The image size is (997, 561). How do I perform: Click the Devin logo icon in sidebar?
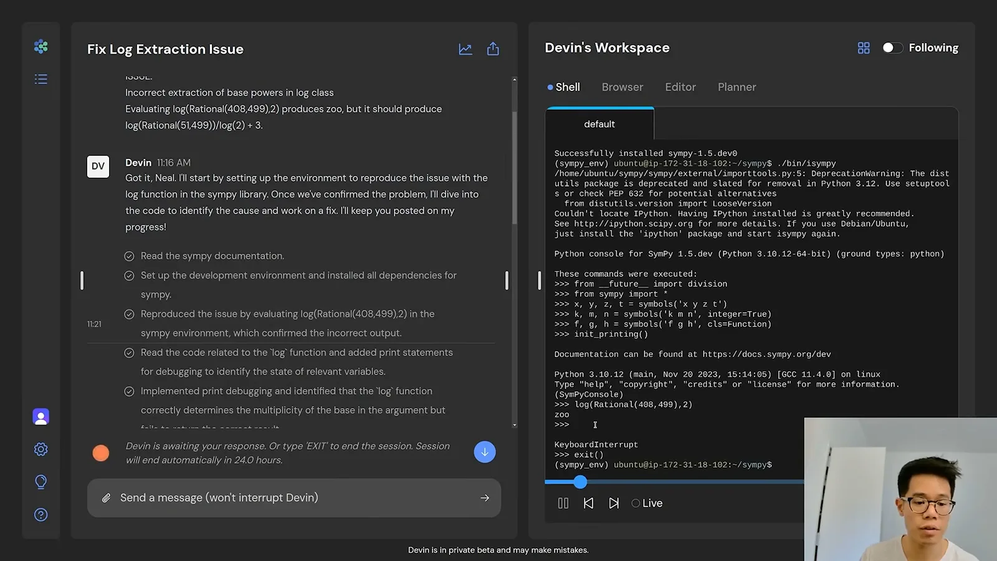click(x=41, y=47)
